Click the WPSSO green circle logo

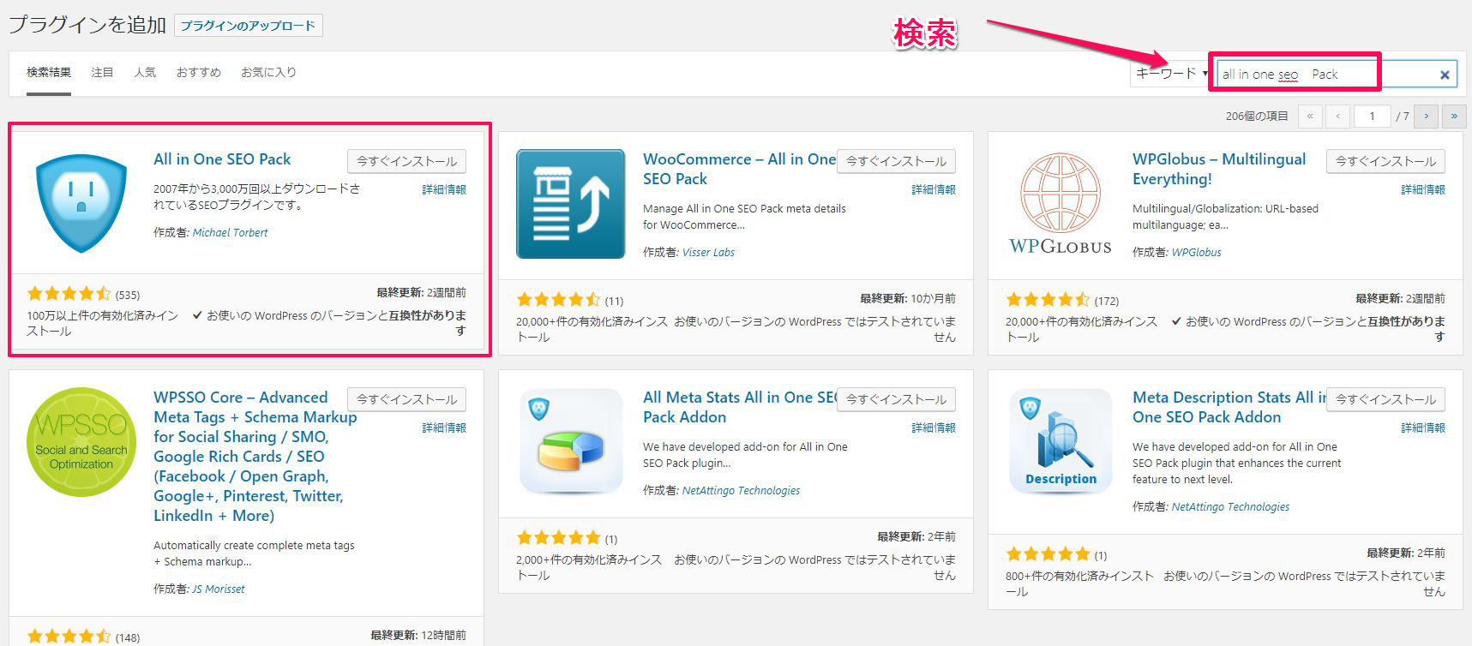[x=81, y=442]
